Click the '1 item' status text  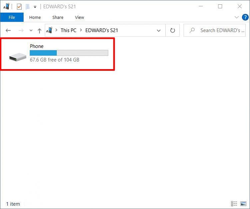tap(13, 204)
